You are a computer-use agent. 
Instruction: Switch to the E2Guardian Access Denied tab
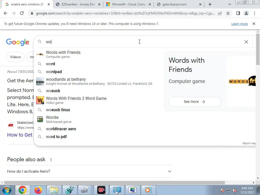coord(78,5)
